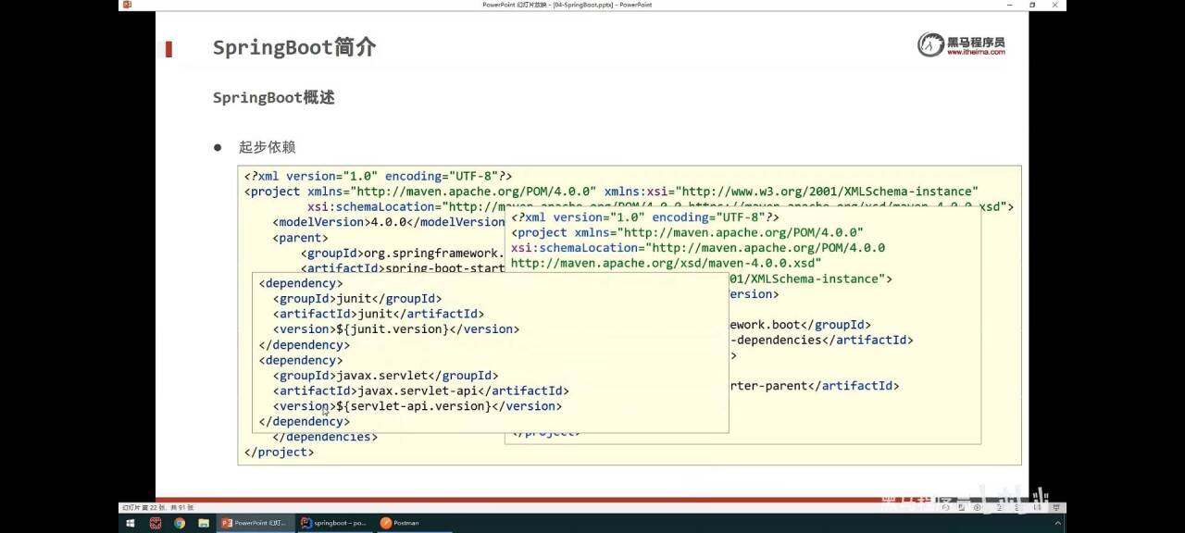Open File Explorer from the taskbar
Image resolution: width=1185 pixels, height=533 pixels.
(x=203, y=523)
